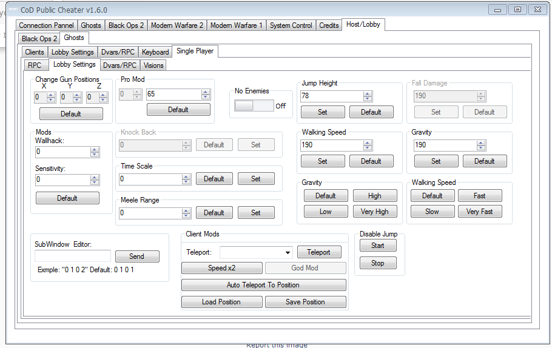
Task: Click the gun position Z stepper arrows
Action: [x=103, y=98]
